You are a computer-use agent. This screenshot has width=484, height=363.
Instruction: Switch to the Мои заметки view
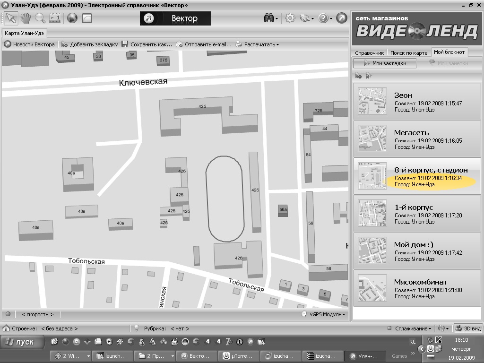pos(448,63)
